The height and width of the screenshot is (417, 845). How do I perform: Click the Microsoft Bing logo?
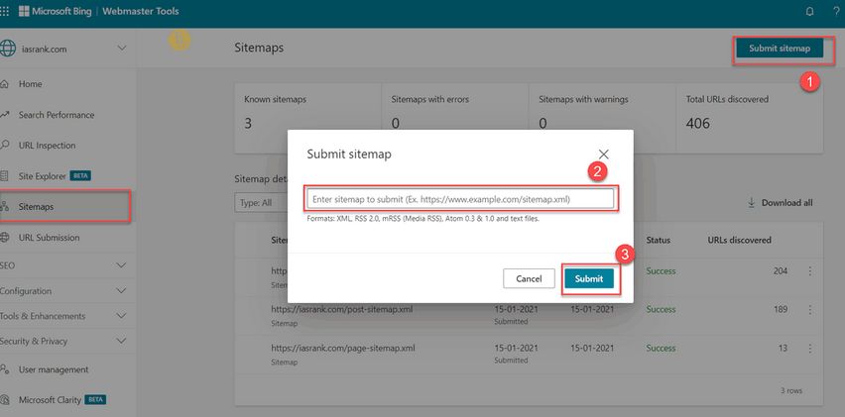pos(54,11)
